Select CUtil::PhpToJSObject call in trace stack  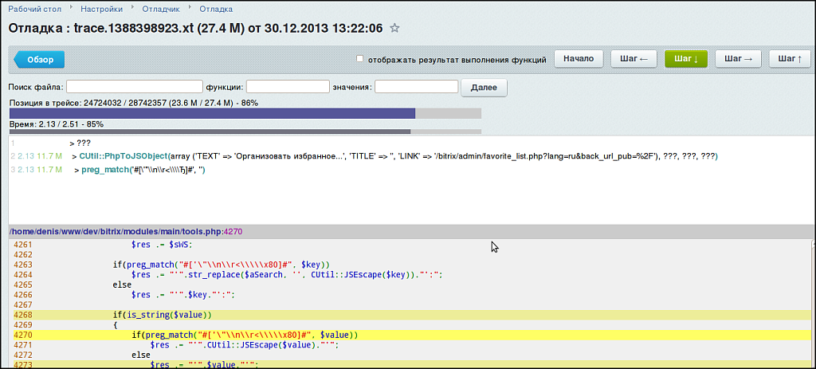[x=122, y=156]
